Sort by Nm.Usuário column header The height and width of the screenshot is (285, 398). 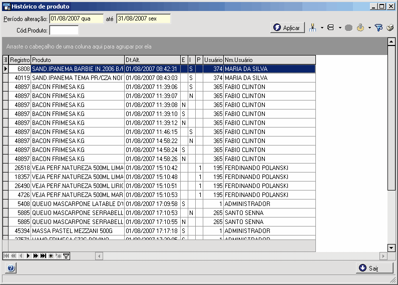tap(269, 60)
